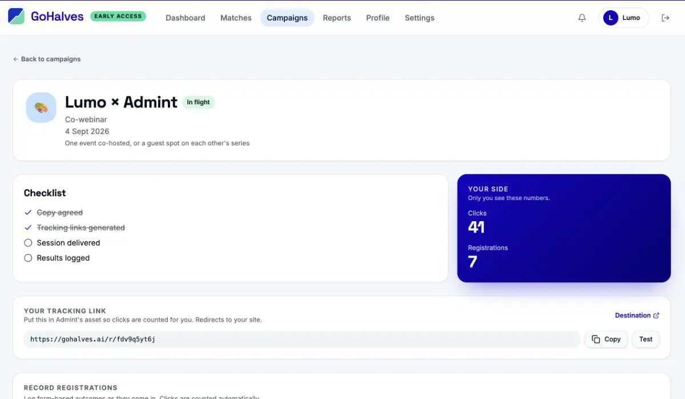Click the Early Access badge

[x=118, y=17]
